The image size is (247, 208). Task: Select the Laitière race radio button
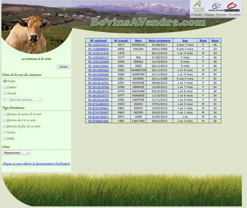(x=5, y=87)
